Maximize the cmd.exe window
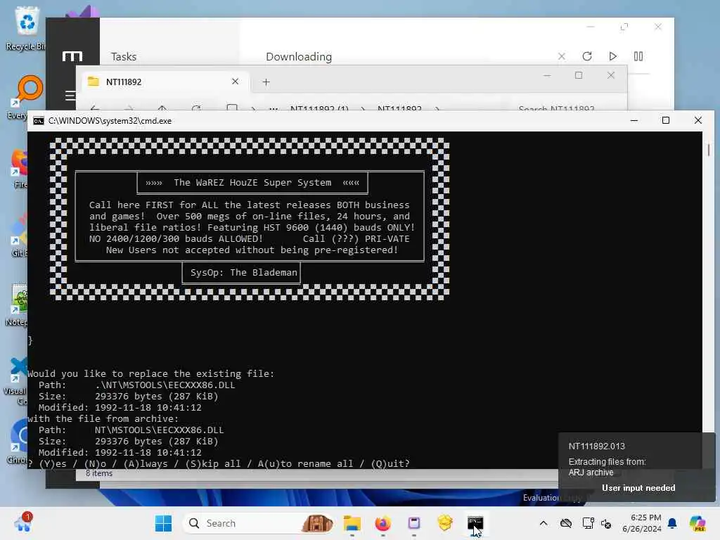Viewport: 720px width, 540px height. click(666, 120)
